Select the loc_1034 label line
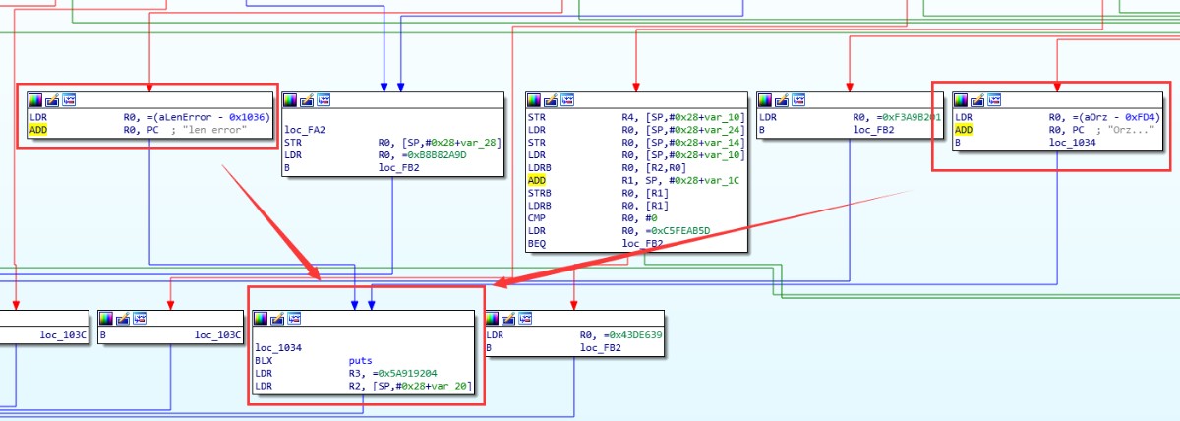This screenshot has width=1180, height=421. tap(278, 347)
